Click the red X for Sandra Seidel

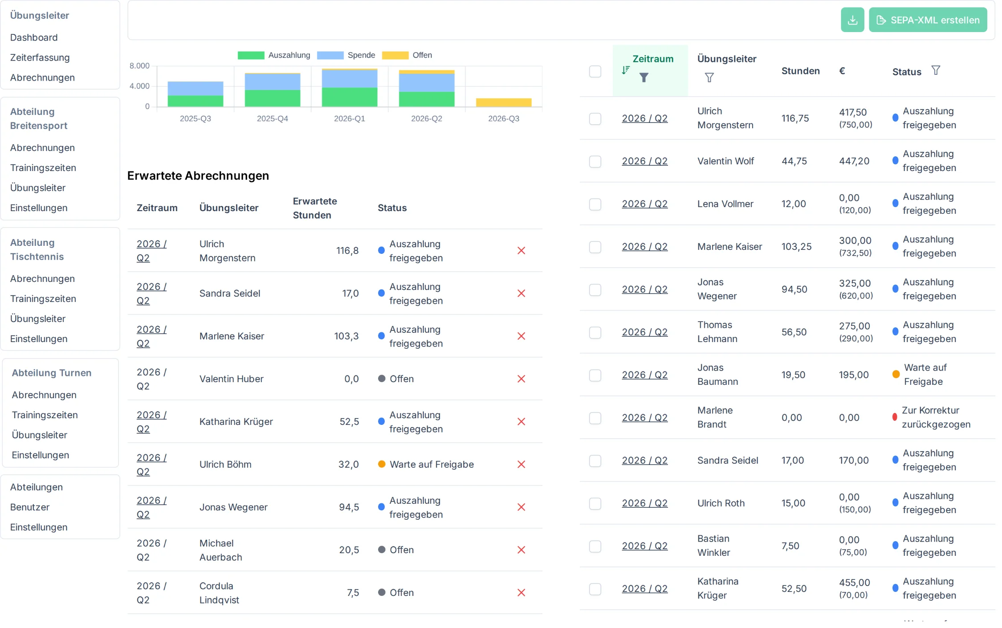coord(521,294)
